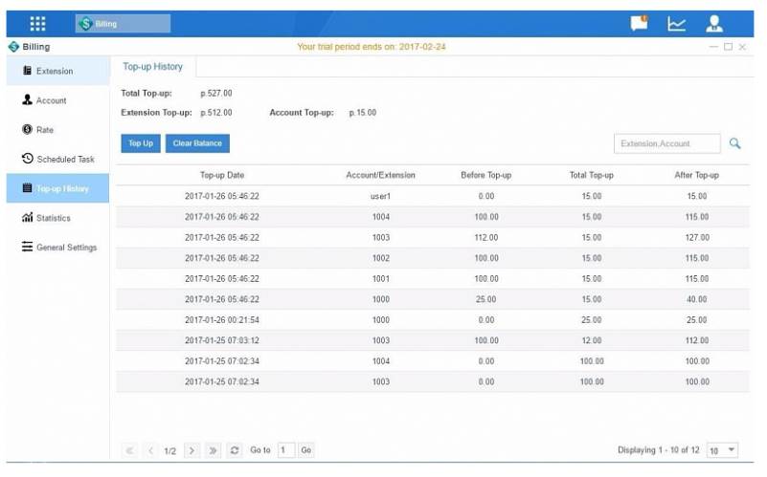Screen dimensions: 767x477
Task: Click the chat notification icon
Action: [x=639, y=24]
